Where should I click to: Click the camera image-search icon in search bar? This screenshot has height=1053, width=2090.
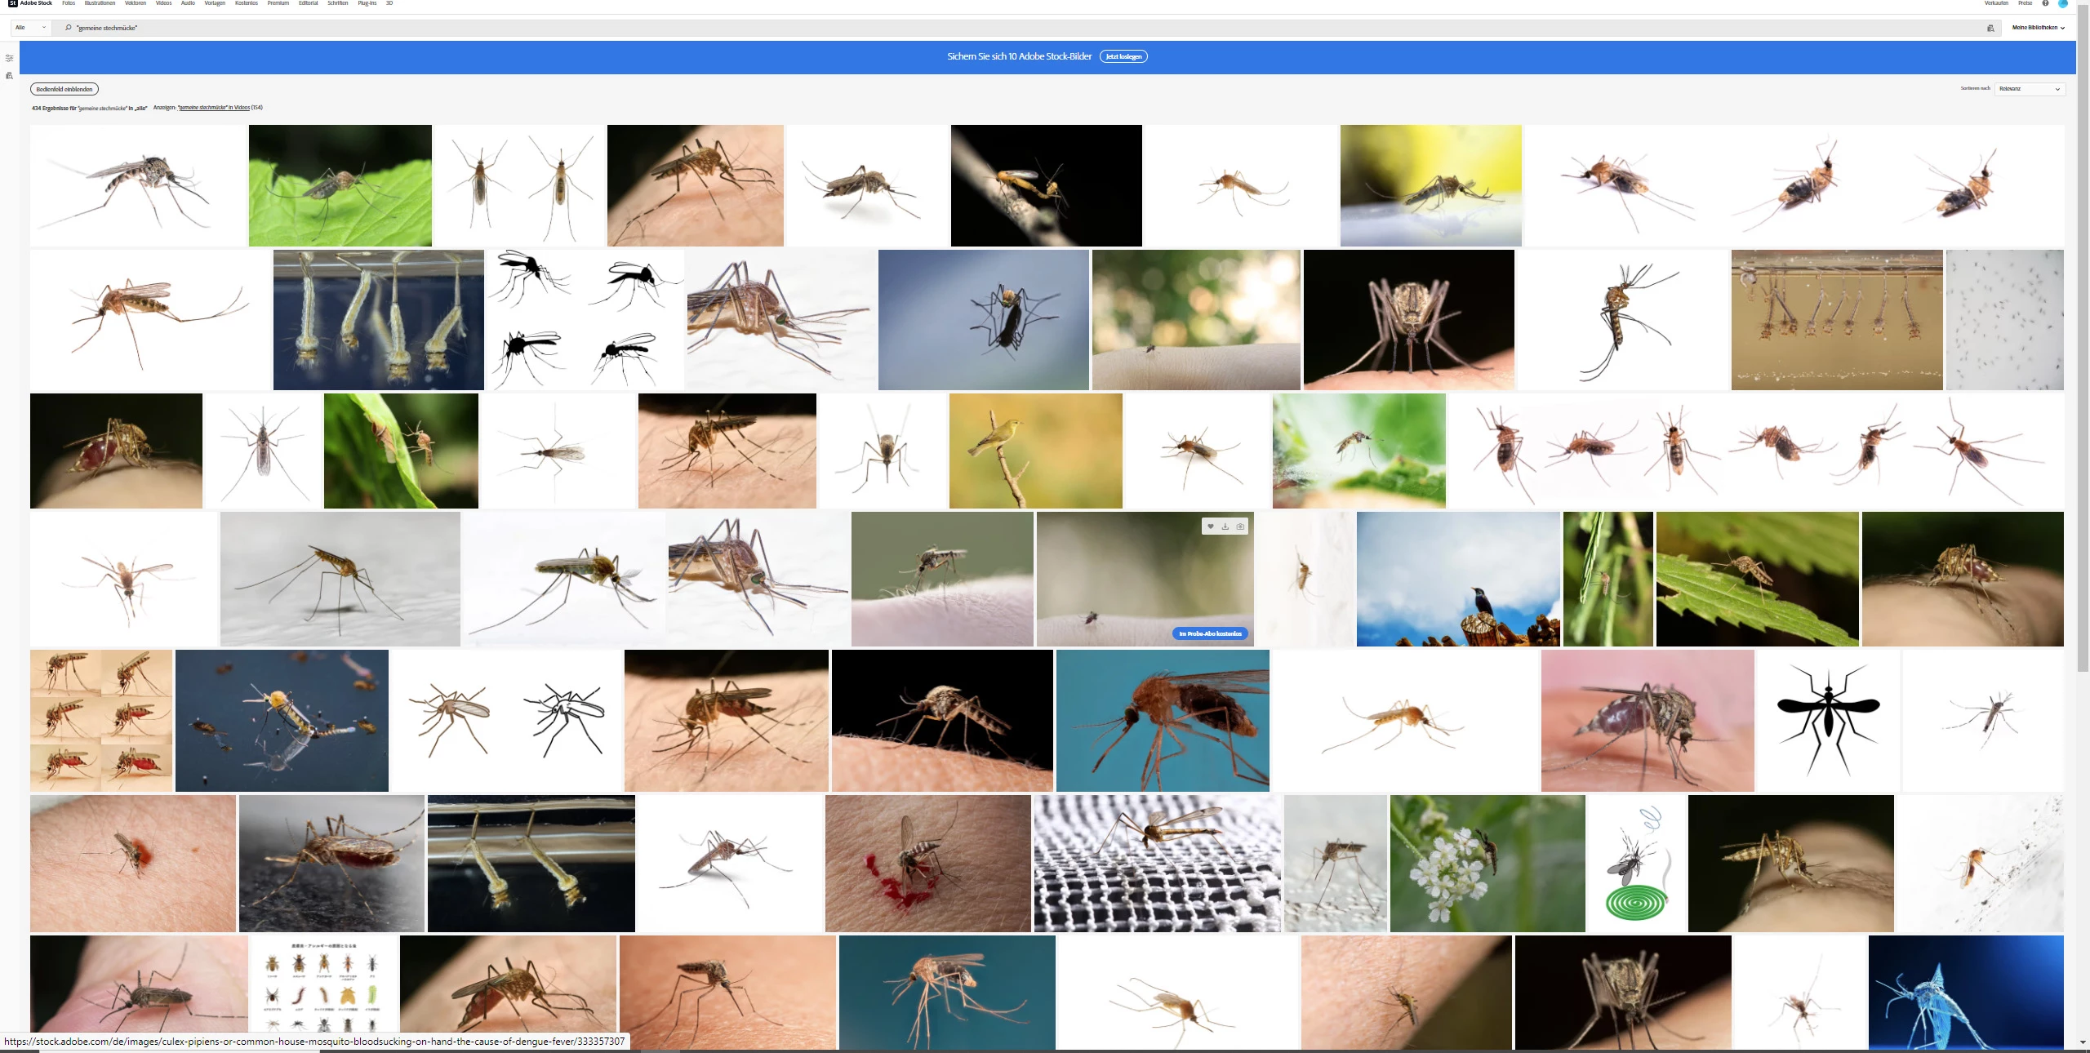click(1990, 28)
